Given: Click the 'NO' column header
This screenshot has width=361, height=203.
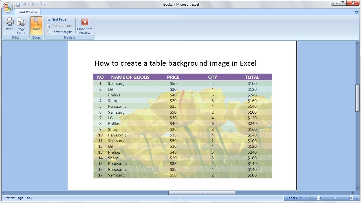Looking at the screenshot, I should [100, 77].
